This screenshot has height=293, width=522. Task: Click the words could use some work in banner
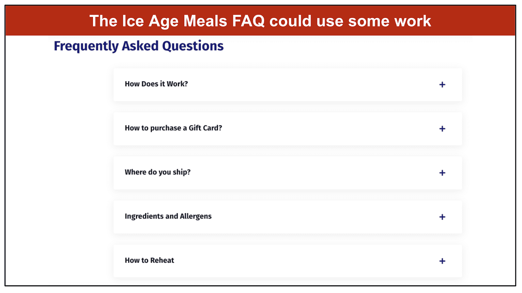pos(350,21)
